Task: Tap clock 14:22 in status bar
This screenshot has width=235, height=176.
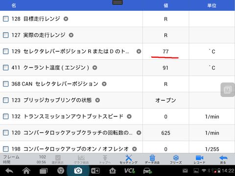Action: coord(228,171)
